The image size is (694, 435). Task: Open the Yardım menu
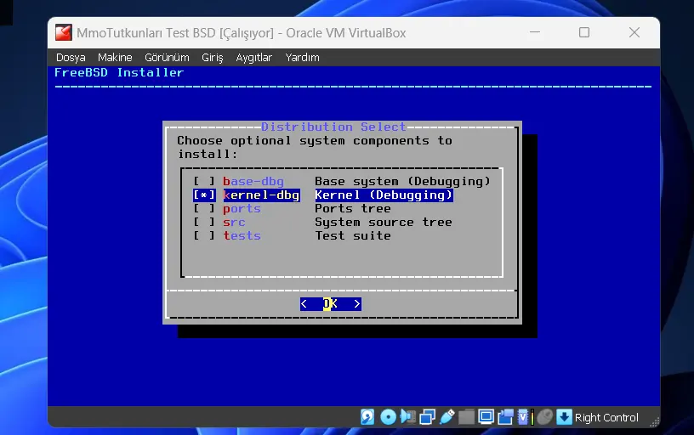point(302,58)
